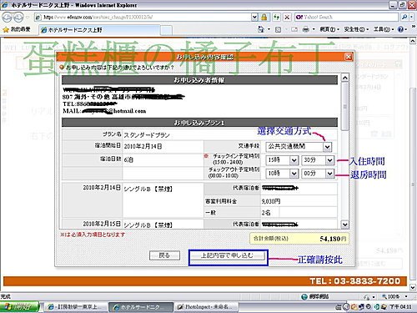Click the browser Back arrow button

(8, 18)
